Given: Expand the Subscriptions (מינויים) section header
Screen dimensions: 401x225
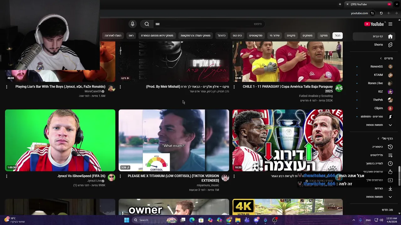Looking at the screenshot, I should [386, 58].
